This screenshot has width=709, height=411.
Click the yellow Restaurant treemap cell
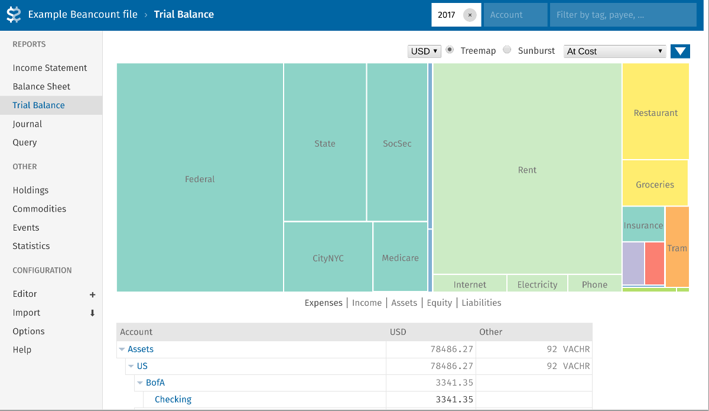655,112
